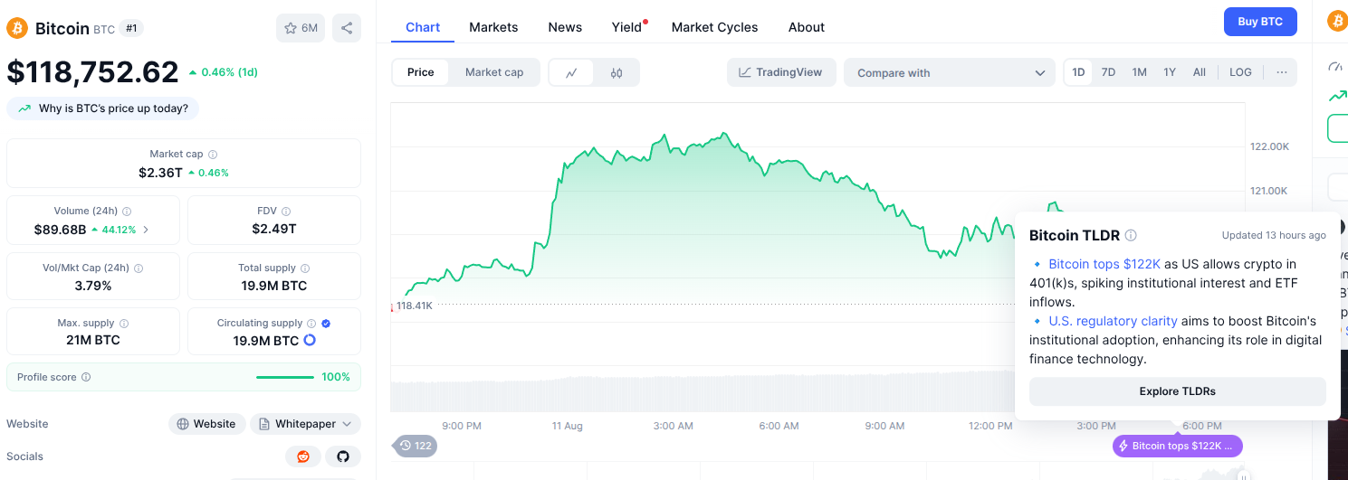Set chart range to 1M
The height and width of the screenshot is (480, 1348).
click(x=1139, y=72)
